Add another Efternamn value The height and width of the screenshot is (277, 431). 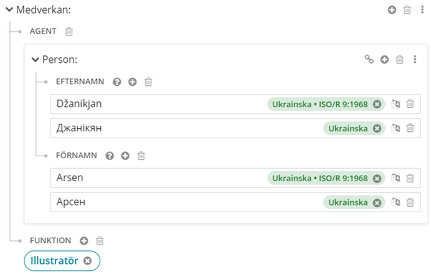pos(132,82)
